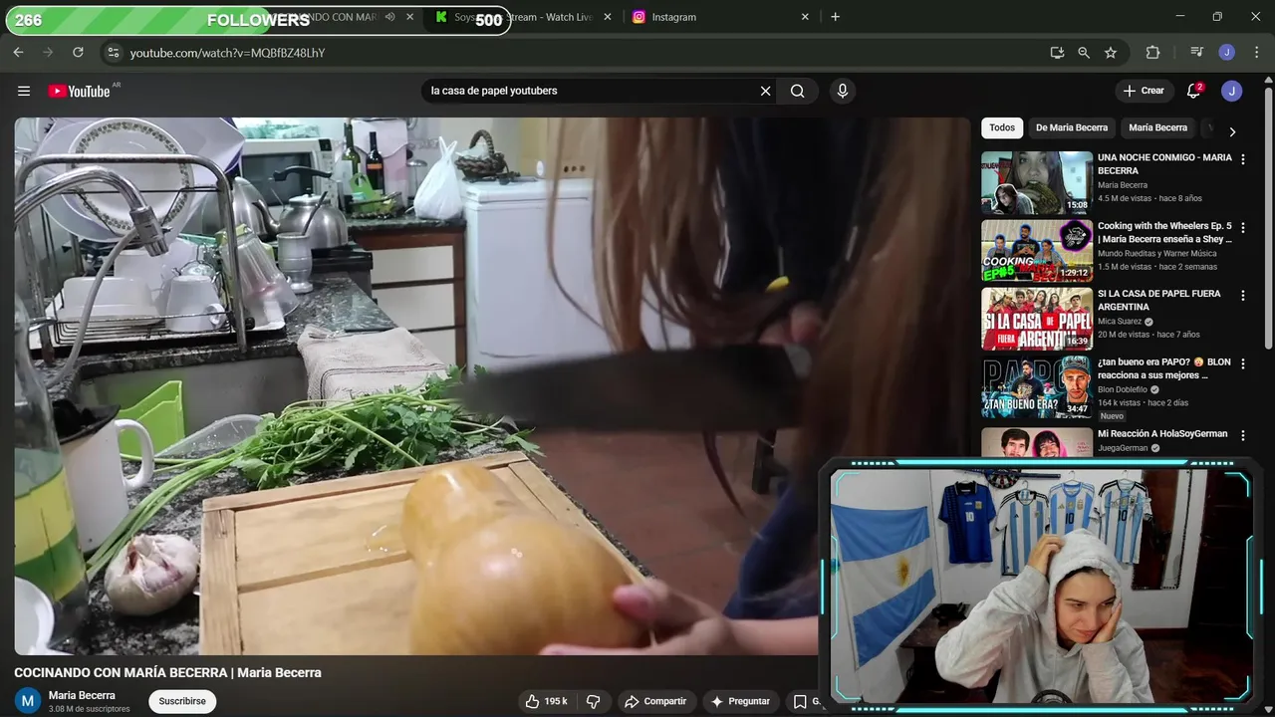Open the zoom level magnifier icon
The height and width of the screenshot is (717, 1275).
[1084, 53]
